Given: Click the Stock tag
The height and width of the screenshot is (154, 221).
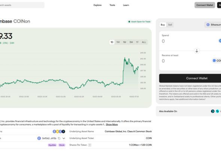Looking at the screenshot, I should [x=62, y=145].
